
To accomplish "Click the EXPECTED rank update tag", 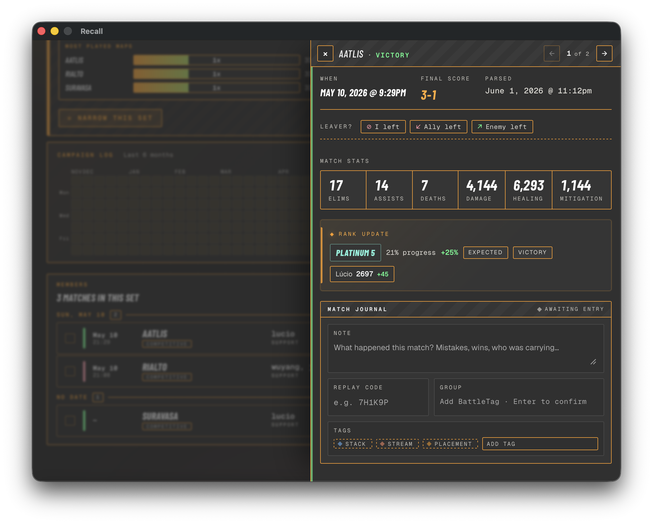I will (485, 253).
